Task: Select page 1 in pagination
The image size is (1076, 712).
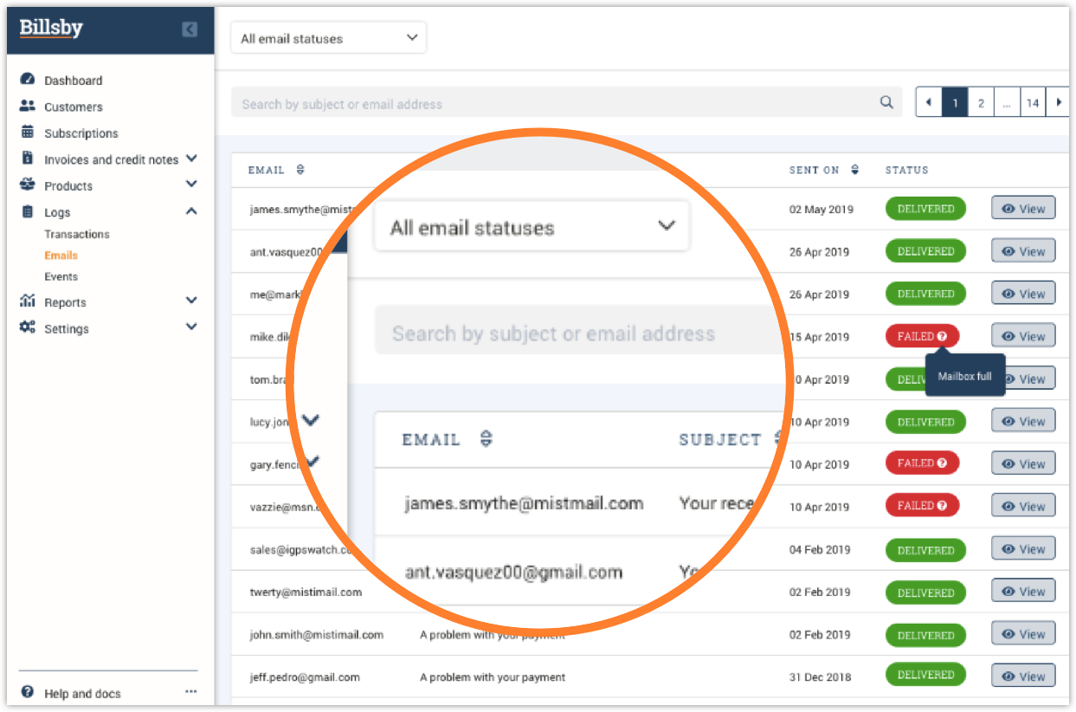Action: point(955,102)
